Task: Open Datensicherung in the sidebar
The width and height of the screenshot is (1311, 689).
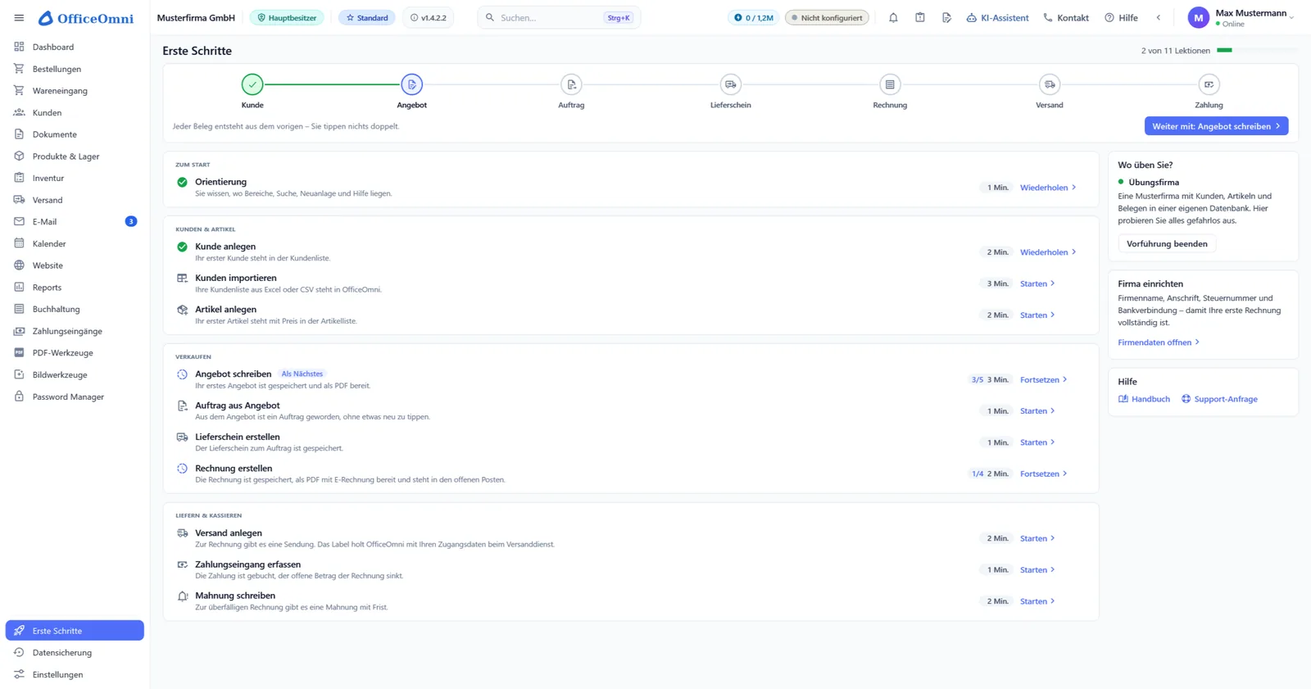Action: [75, 652]
